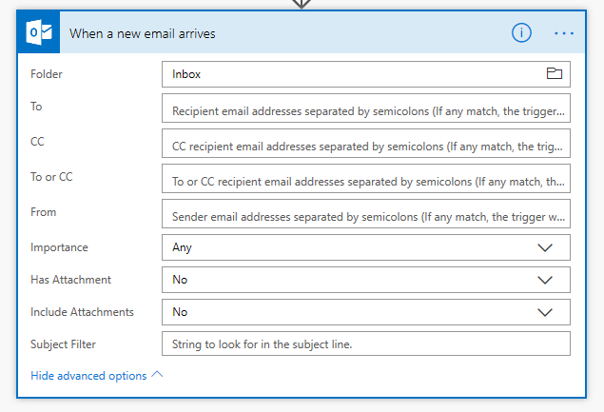Click the Subject Filter label

coord(63,343)
